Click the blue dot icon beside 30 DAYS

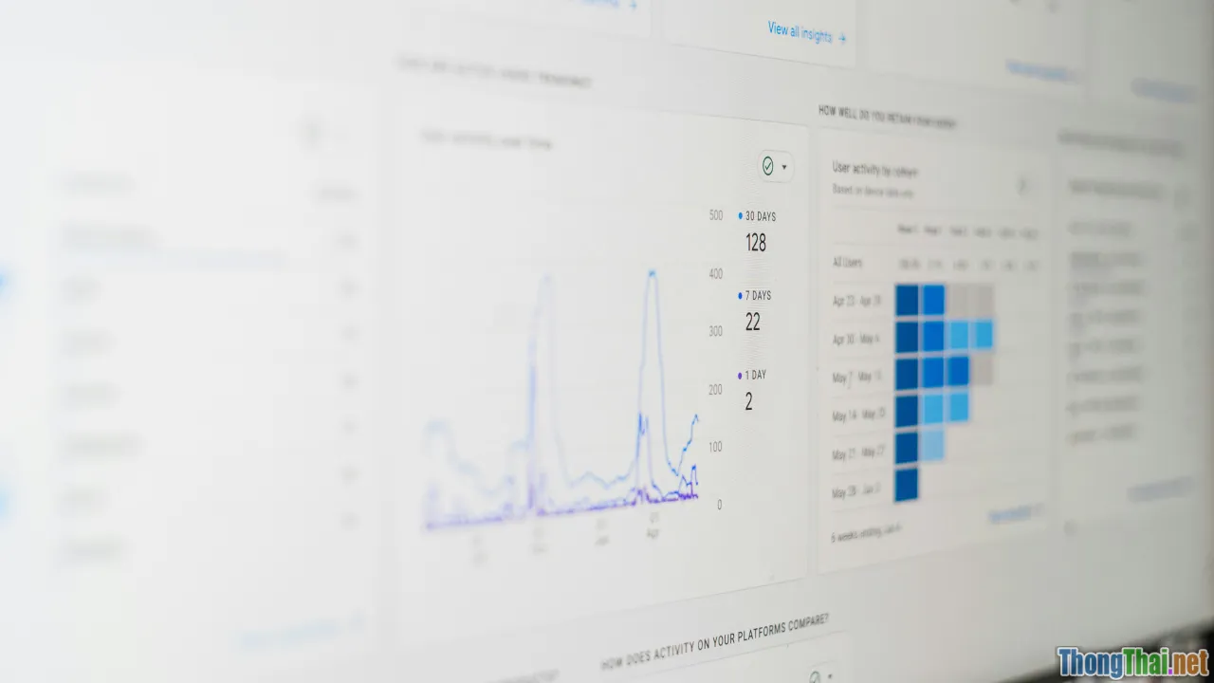coord(740,215)
